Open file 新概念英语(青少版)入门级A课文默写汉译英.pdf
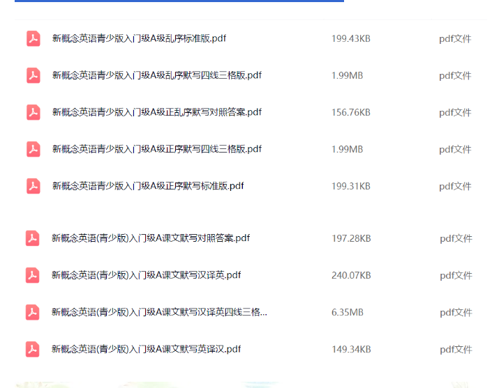The width and height of the screenshot is (499, 388). [147, 275]
